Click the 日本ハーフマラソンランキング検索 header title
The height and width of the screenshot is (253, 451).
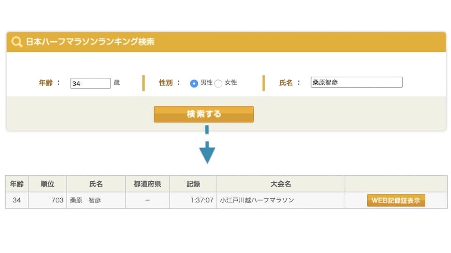click(90, 42)
